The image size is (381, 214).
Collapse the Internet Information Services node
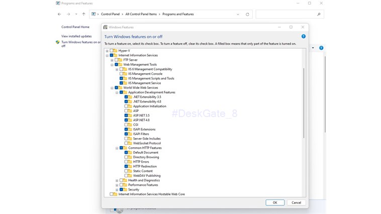click(107, 55)
